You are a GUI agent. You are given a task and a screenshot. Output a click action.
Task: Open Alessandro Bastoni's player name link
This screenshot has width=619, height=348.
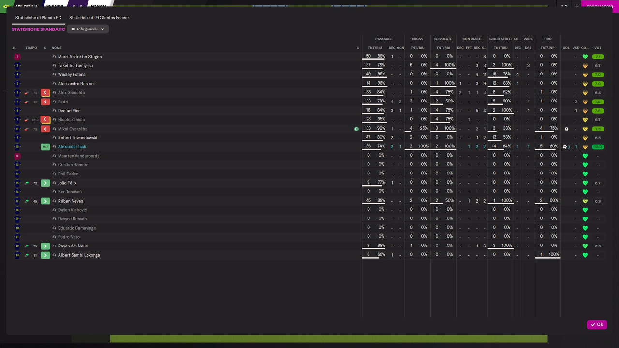[76, 84]
